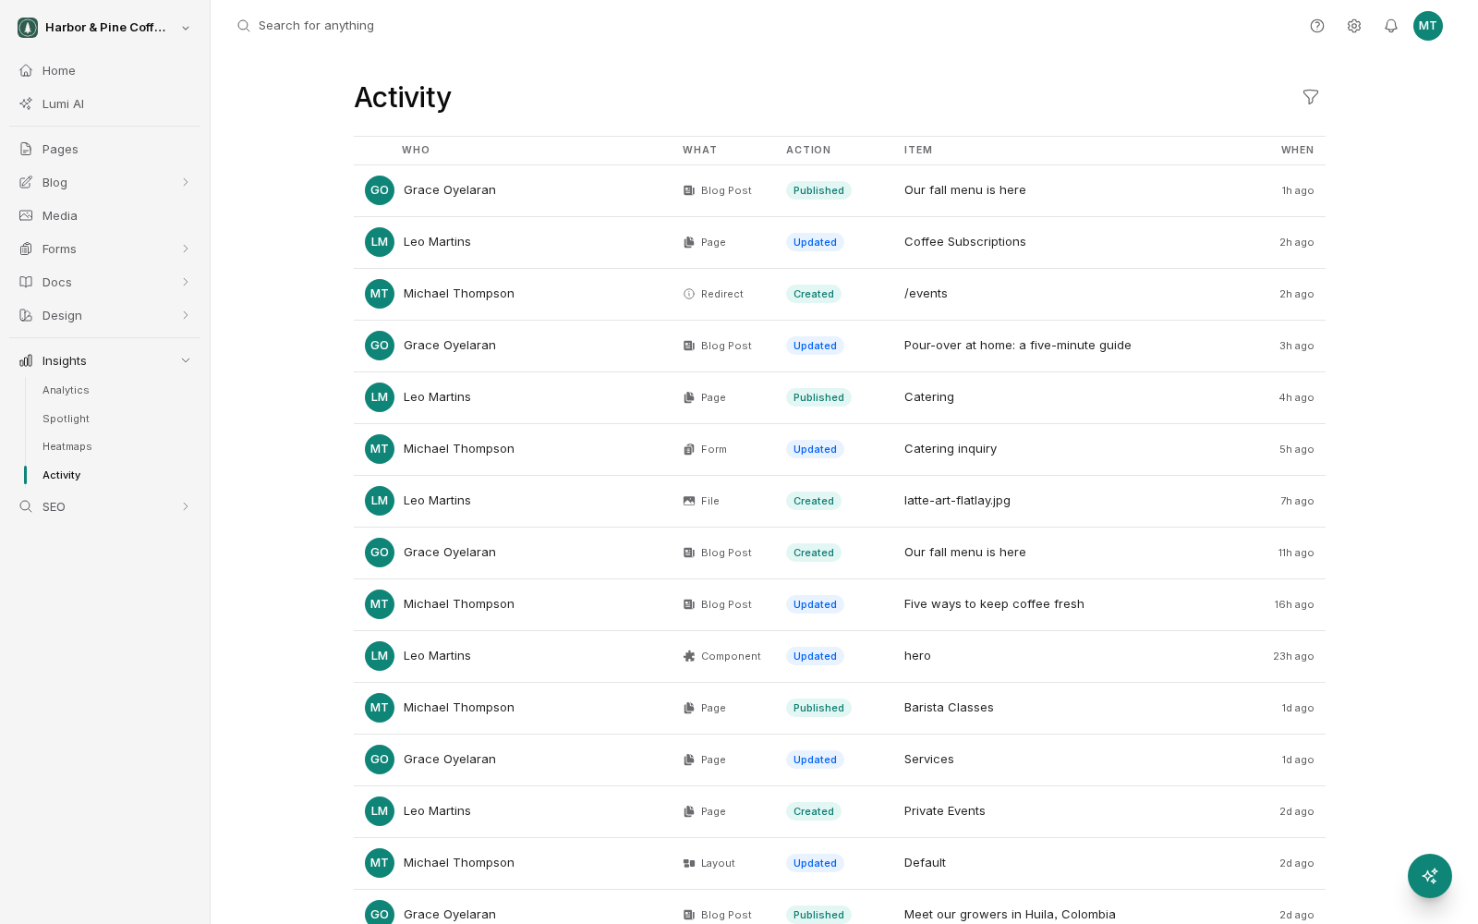Open settings gear icon in top bar
The image size is (1478, 924).
pyautogui.click(x=1354, y=26)
